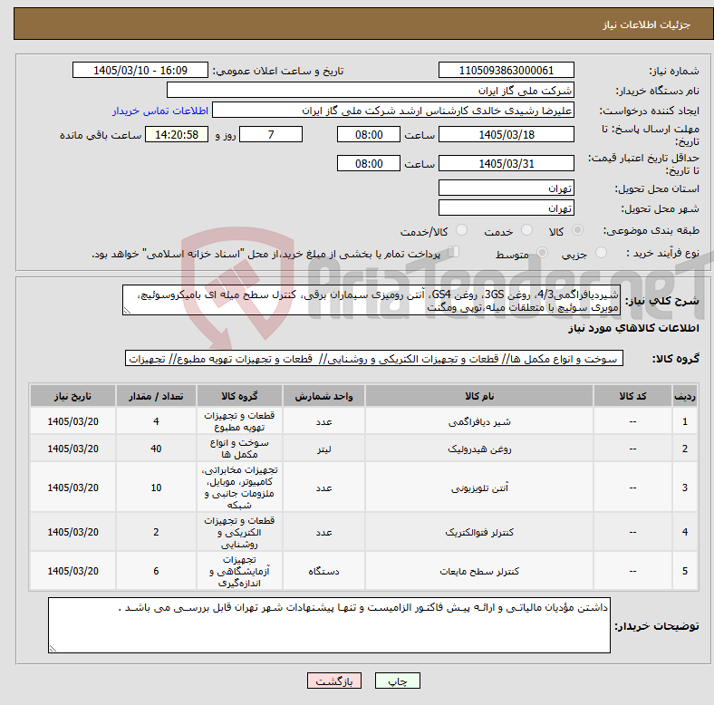Click quantity 10 in آنتن تلویزیونی row

pos(156,488)
